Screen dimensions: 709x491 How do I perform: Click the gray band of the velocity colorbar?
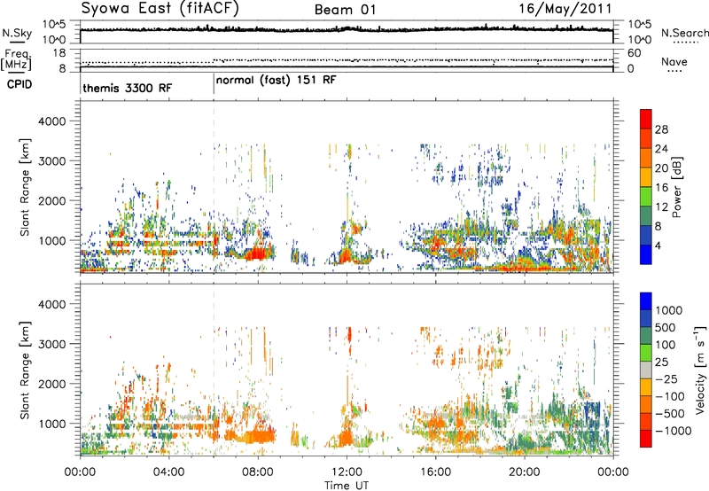pos(646,370)
